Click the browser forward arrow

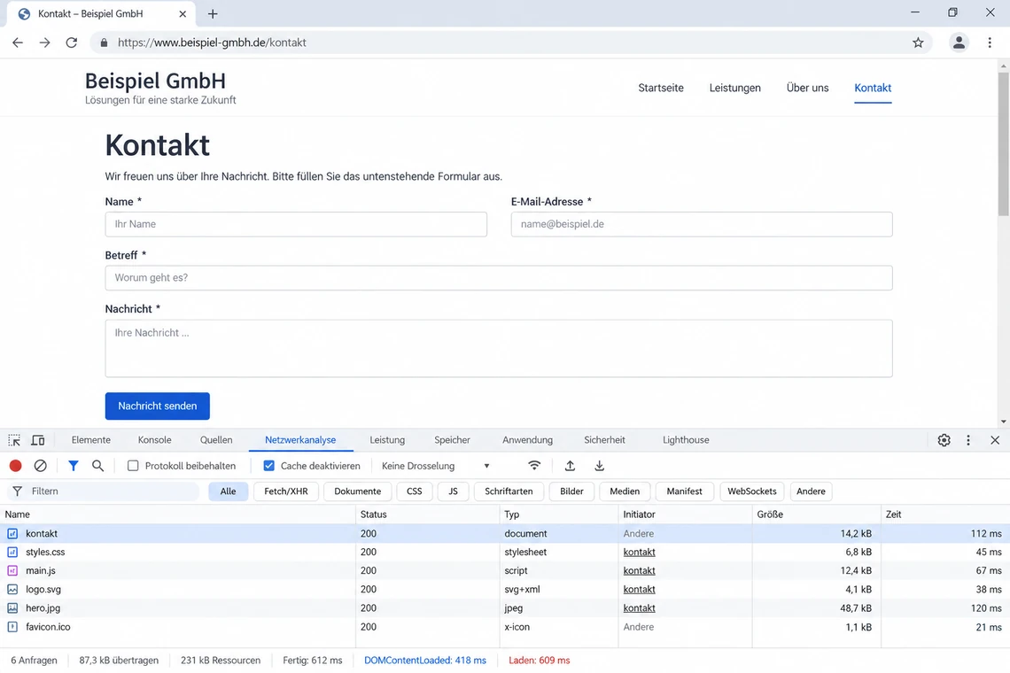(44, 43)
